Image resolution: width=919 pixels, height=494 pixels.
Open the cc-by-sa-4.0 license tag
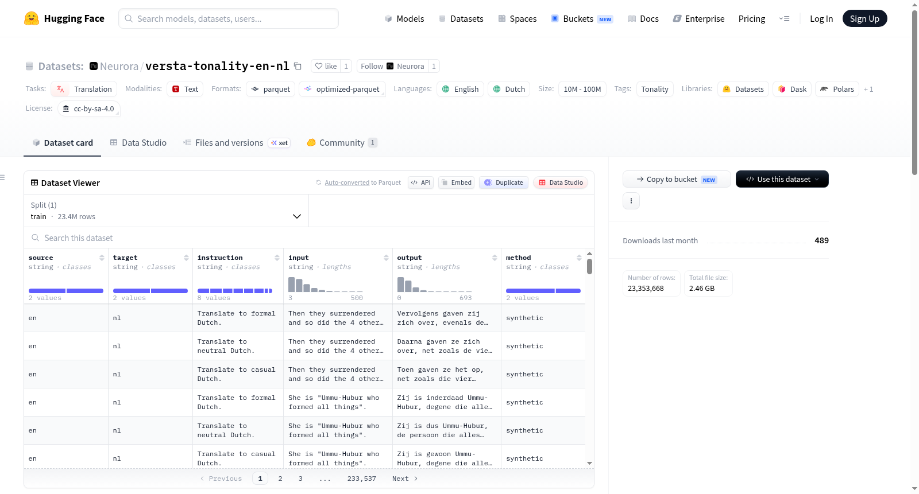(88, 108)
